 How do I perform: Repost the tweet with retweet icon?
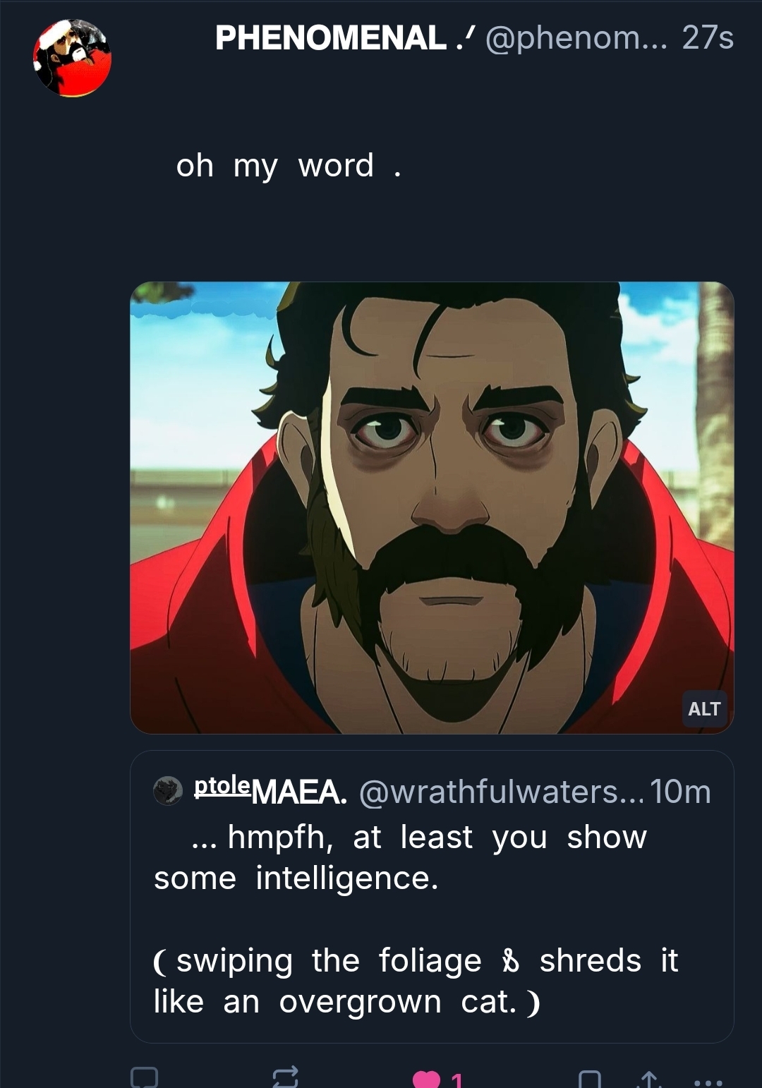[286, 1077]
